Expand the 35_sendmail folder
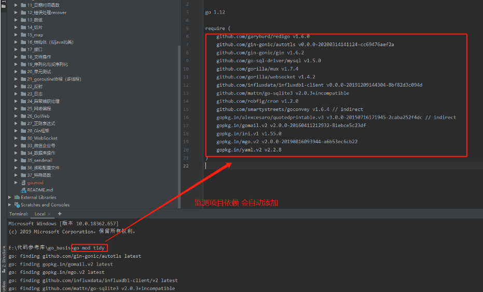Viewport: 483px width, 292px height. tap(16, 160)
